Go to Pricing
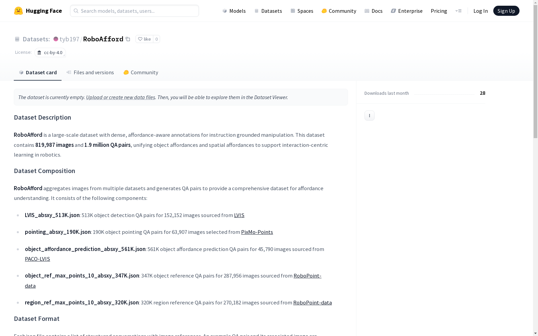Screen dimensions: 538x336 click(439, 11)
